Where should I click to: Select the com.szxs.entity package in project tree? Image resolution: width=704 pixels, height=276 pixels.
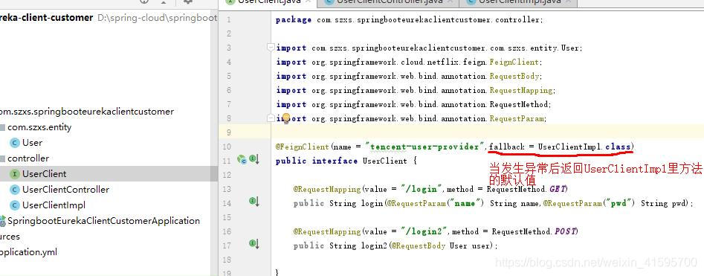tap(39, 127)
